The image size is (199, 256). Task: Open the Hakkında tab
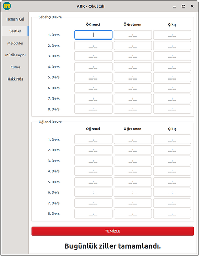pyautogui.click(x=15, y=79)
